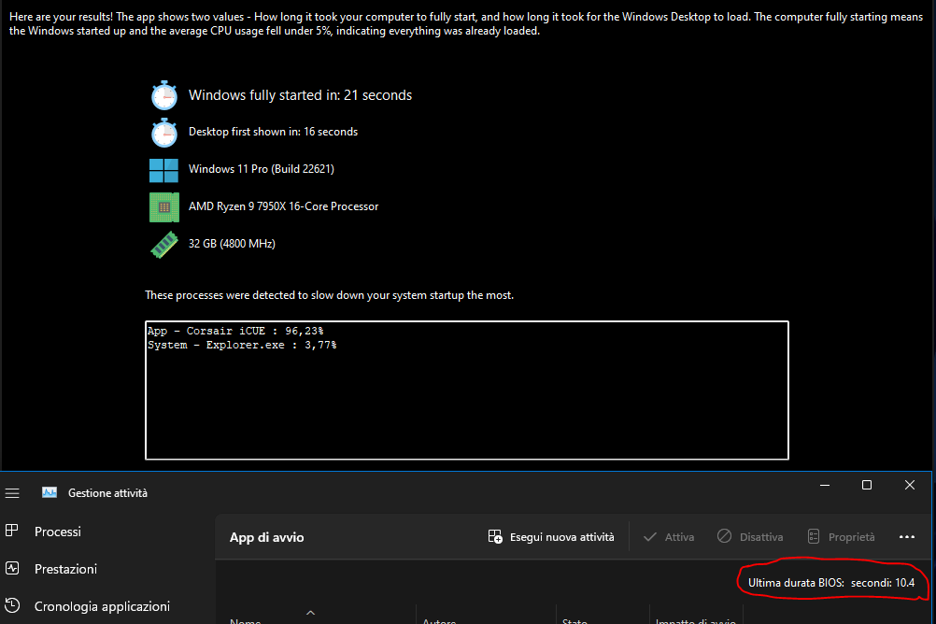Open Proprietà of the startup app
Screen dimensions: 936x624
841,537
